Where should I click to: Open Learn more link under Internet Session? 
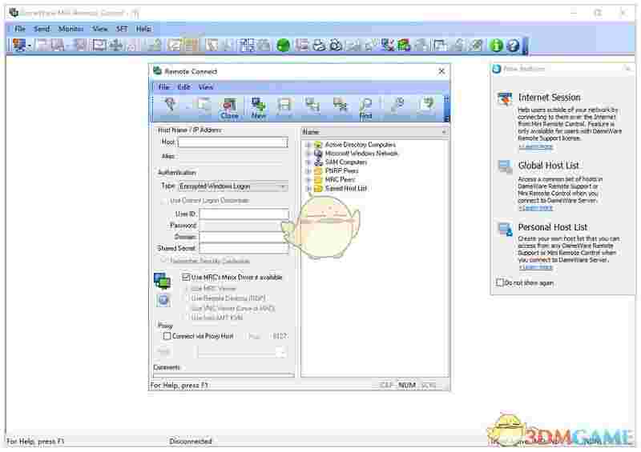[535, 146]
